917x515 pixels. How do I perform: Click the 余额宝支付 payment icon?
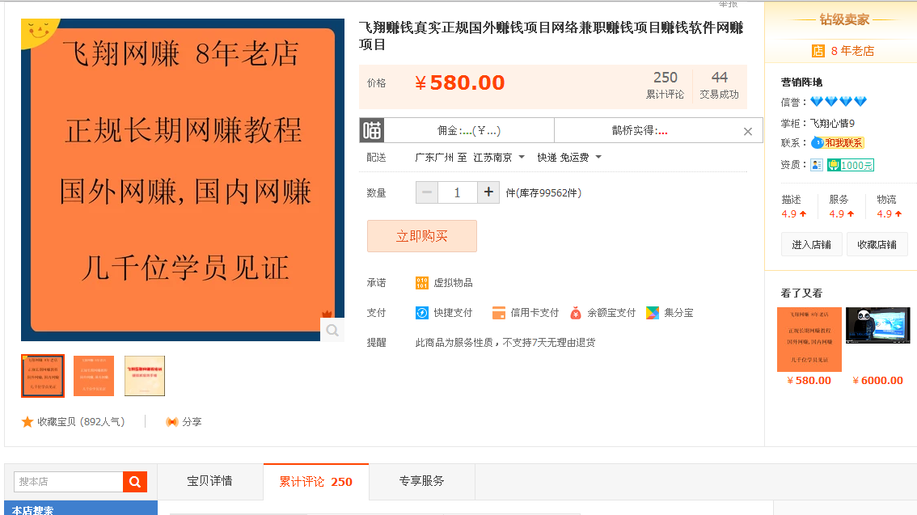tap(576, 313)
